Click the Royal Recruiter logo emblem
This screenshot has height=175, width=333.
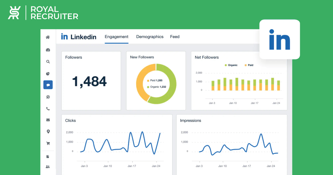click(x=14, y=13)
